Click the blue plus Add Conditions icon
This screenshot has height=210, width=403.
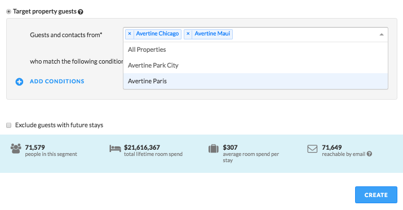[19, 82]
